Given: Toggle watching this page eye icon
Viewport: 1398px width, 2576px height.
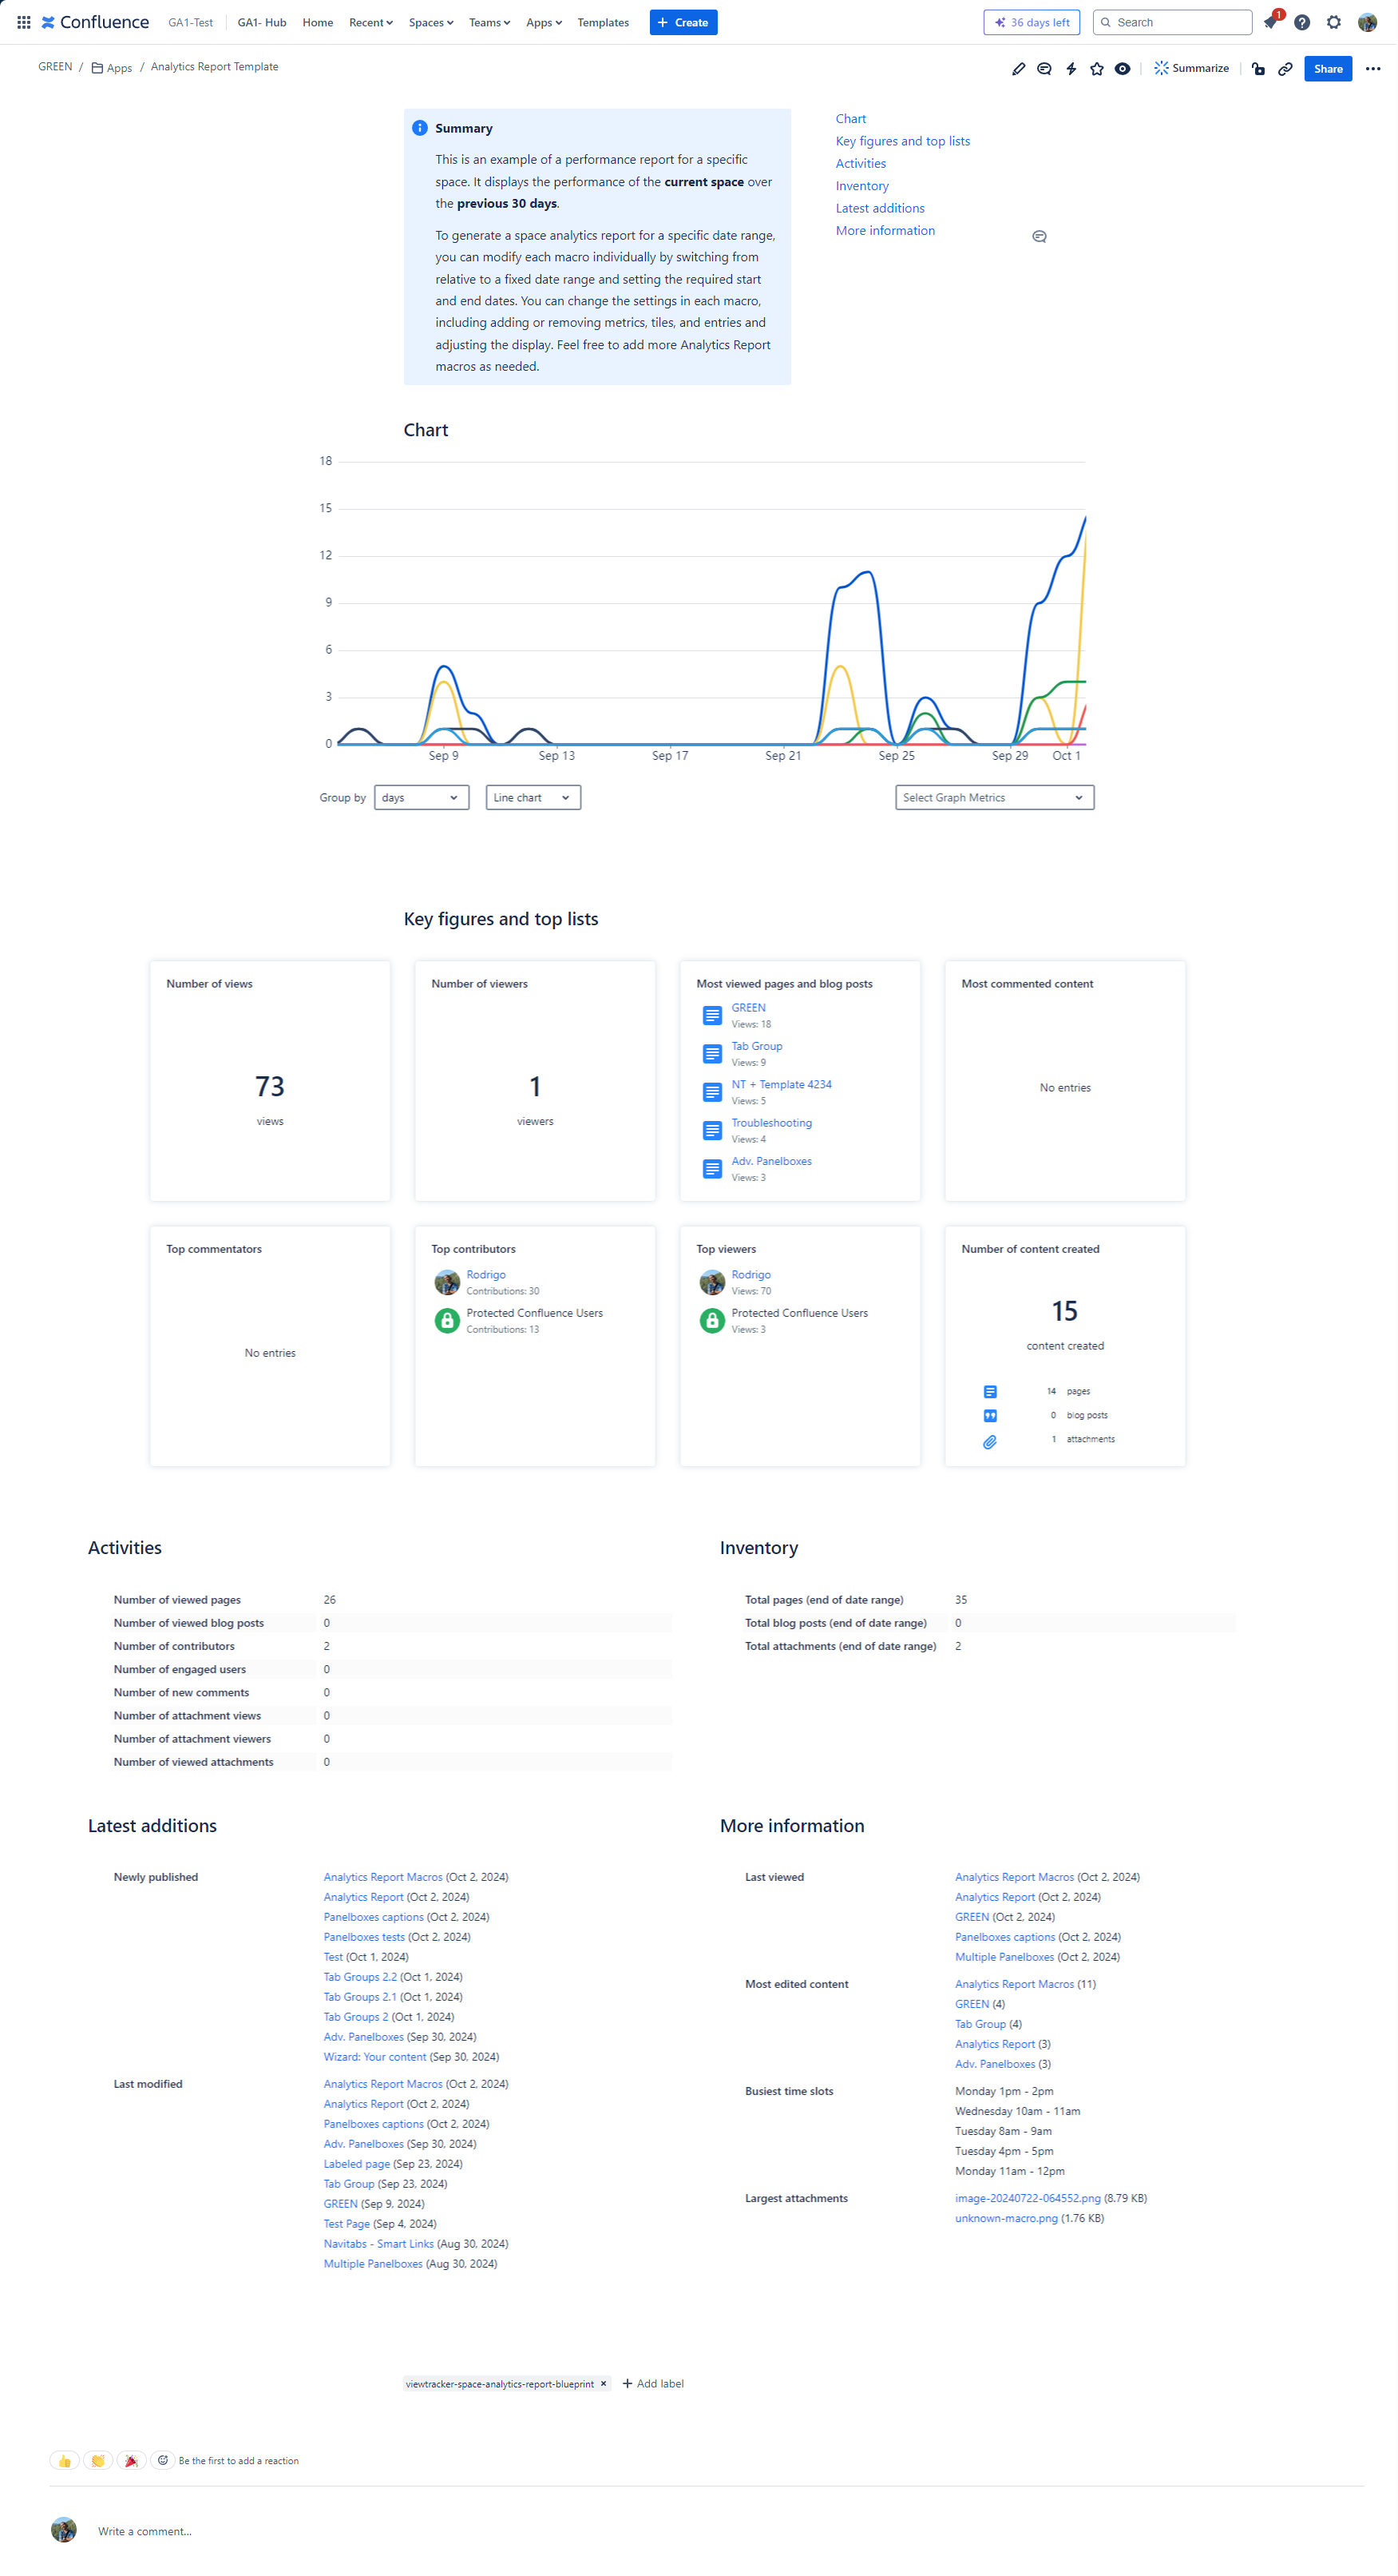Looking at the screenshot, I should (1123, 69).
